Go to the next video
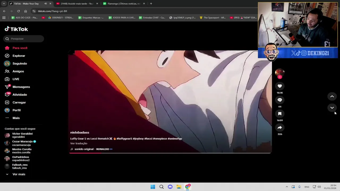Viewport: 340px width, 191px height. coord(332,108)
